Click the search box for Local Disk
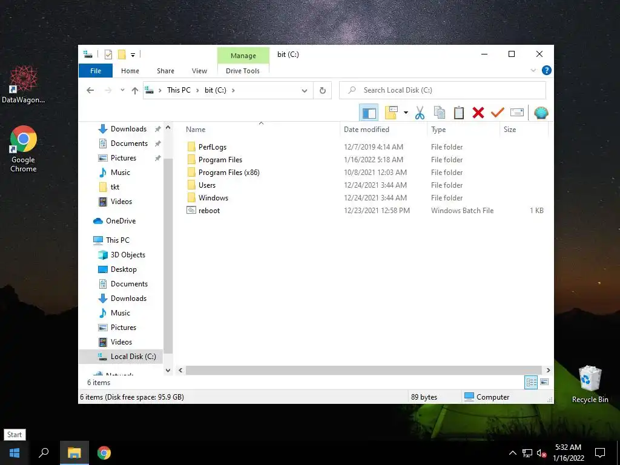 click(x=443, y=90)
